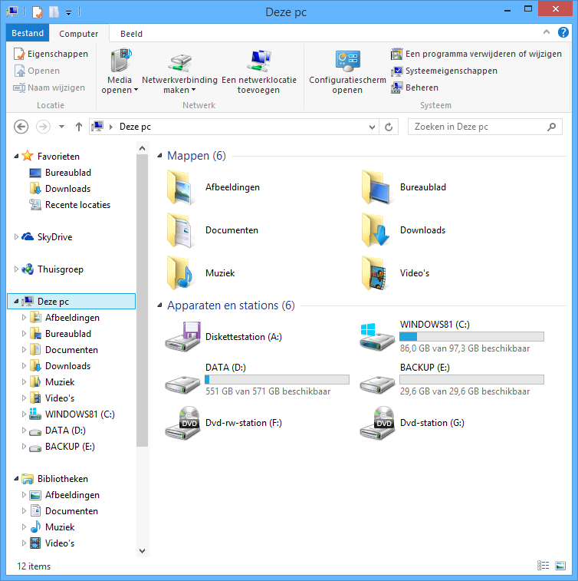Image resolution: width=578 pixels, height=581 pixels.
Task: Click the WINDOWS81 (C:) capacity bar
Action: [471, 336]
